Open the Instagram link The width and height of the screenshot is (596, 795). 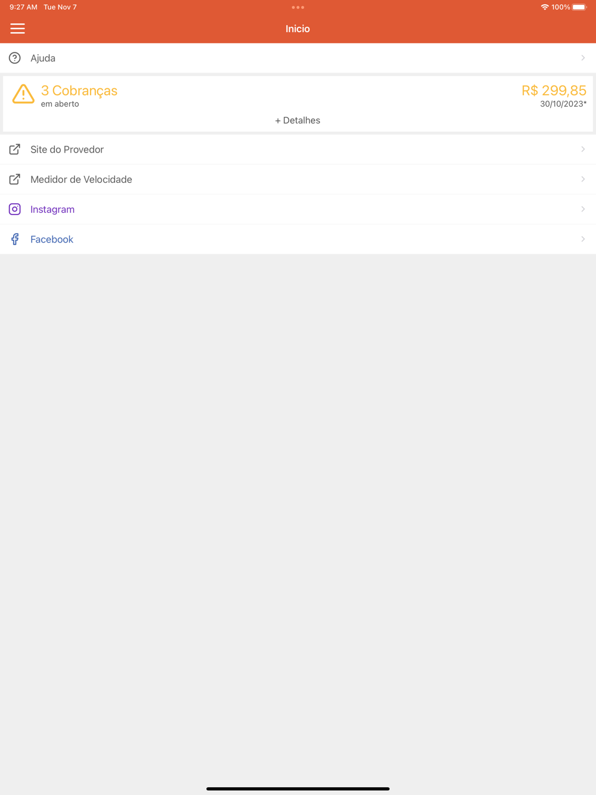point(298,209)
